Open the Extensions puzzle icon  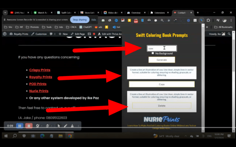[x=208, y=20]
